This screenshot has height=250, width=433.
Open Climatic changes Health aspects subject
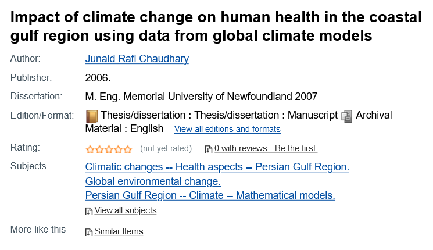217,167
